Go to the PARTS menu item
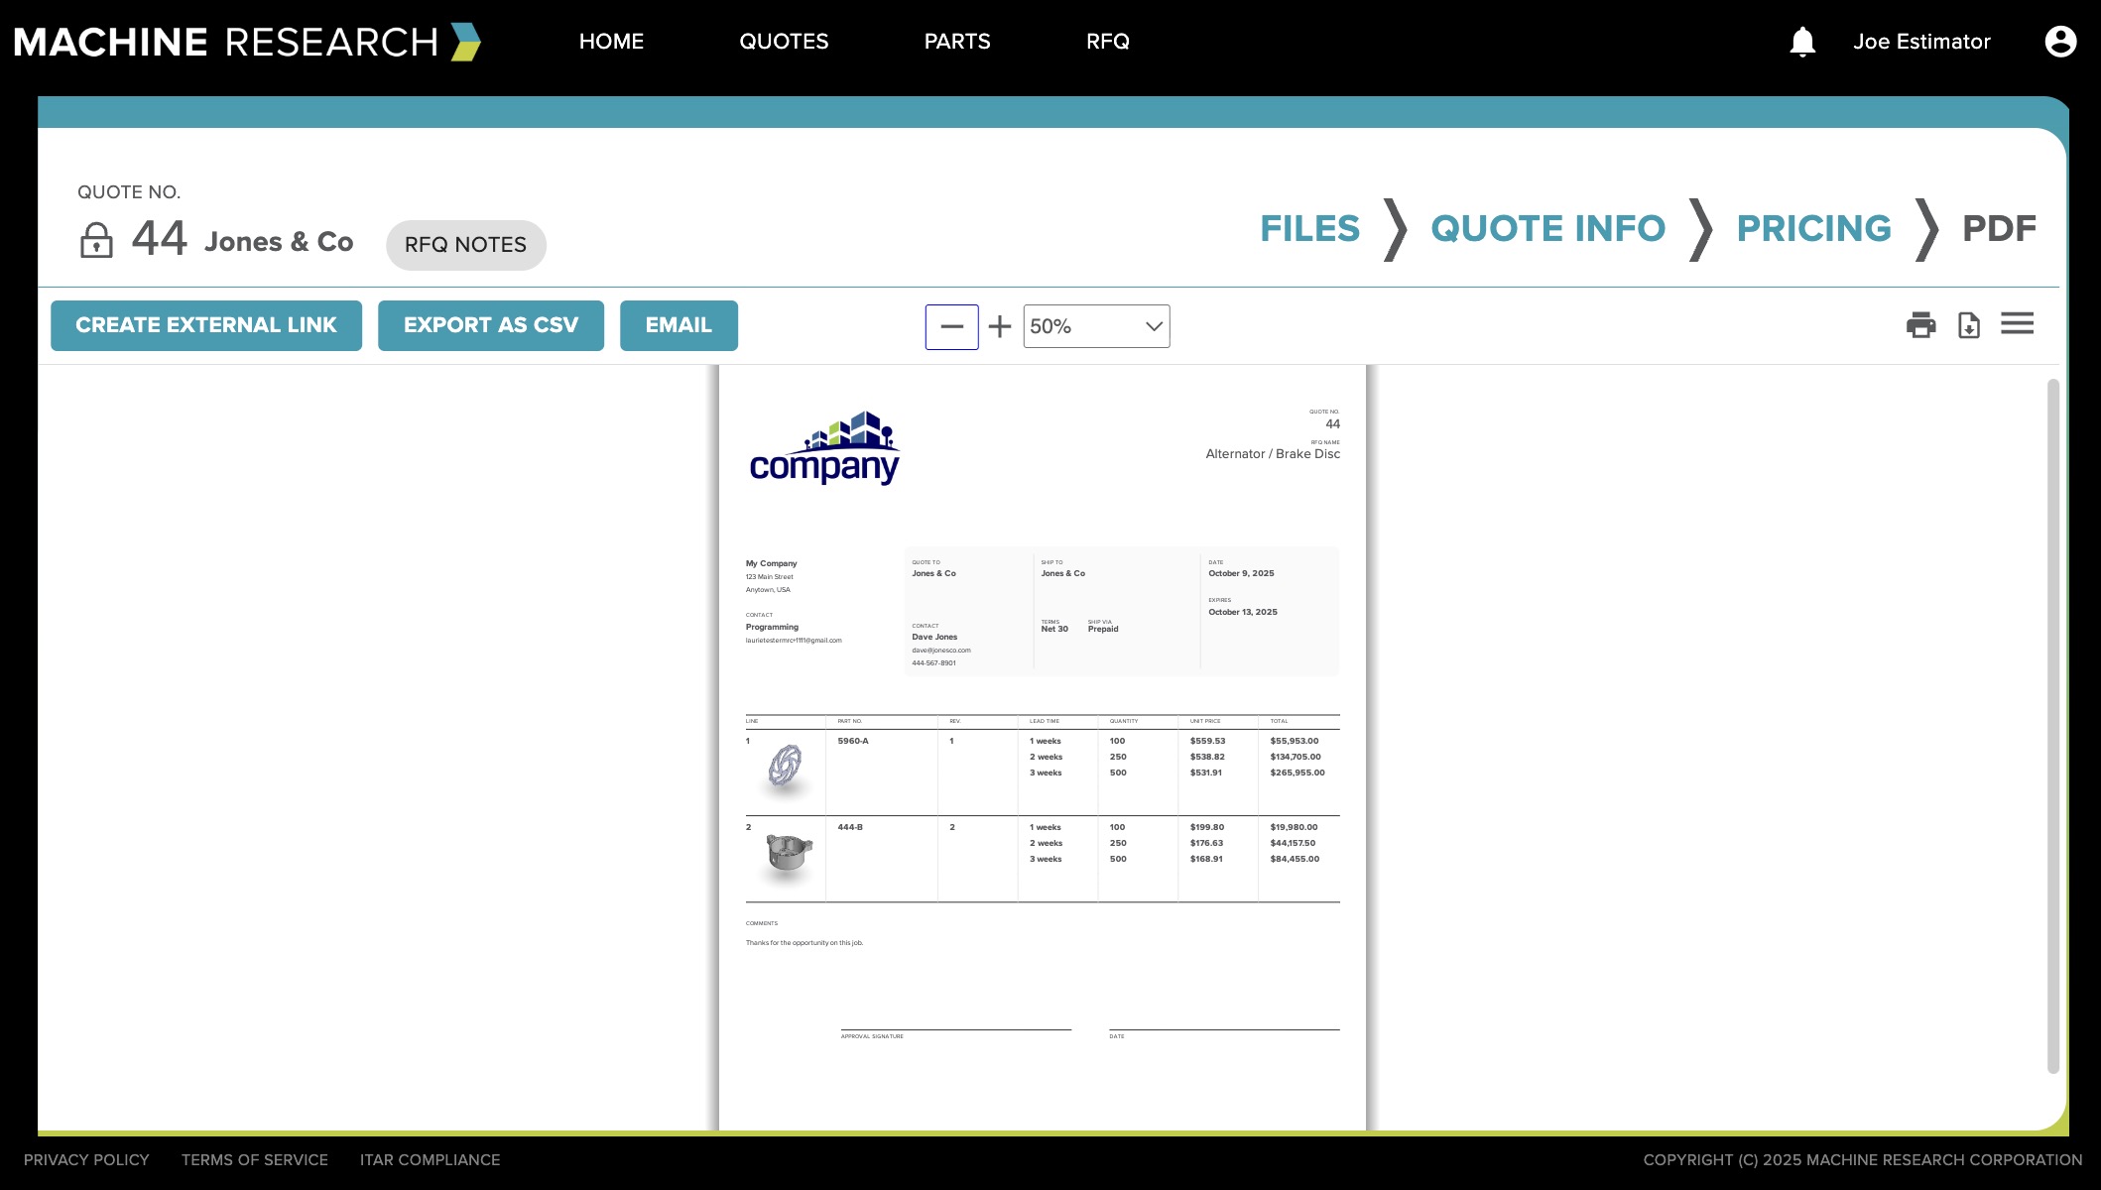 [x=957, y=42]
